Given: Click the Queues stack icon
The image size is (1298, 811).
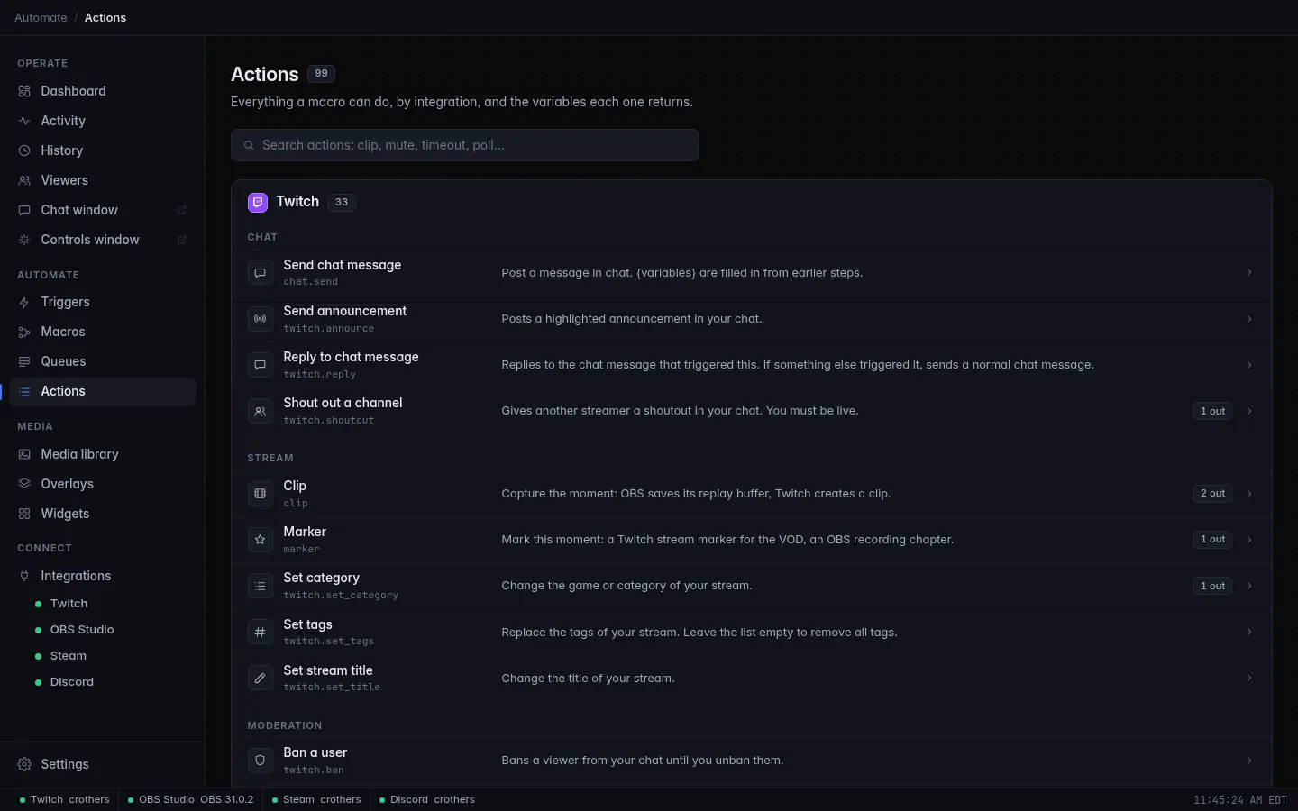Looking at the screenshot, I should pyautogui.click(x=24, y=361).
